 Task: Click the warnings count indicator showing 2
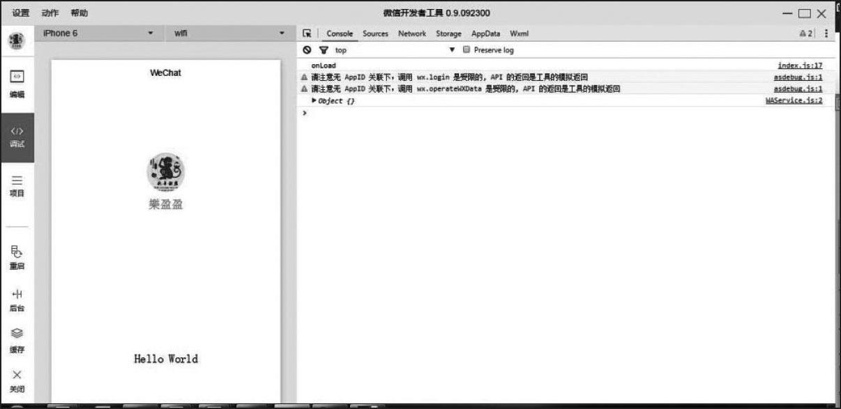click(x=806, y=33)
